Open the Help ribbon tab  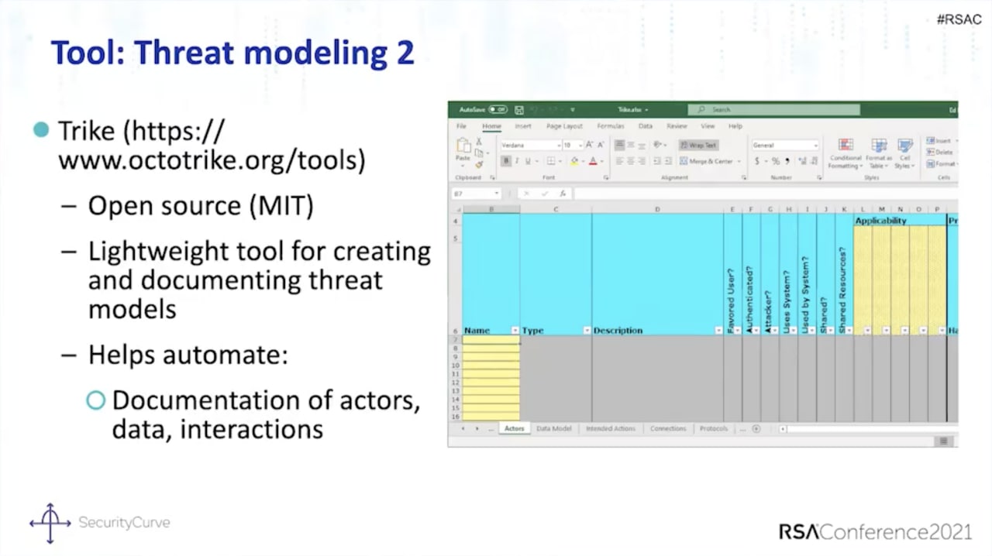click(735, 126)
